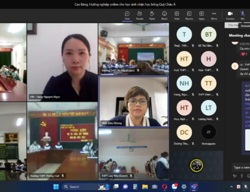
Task: Open the Opera browser from the taskbar
Action: [164, 186]
